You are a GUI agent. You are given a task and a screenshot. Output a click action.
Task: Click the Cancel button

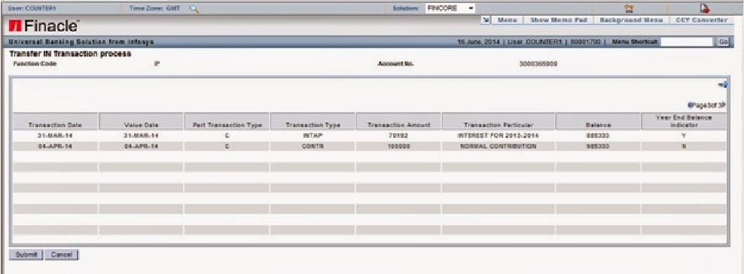(62, 254)
